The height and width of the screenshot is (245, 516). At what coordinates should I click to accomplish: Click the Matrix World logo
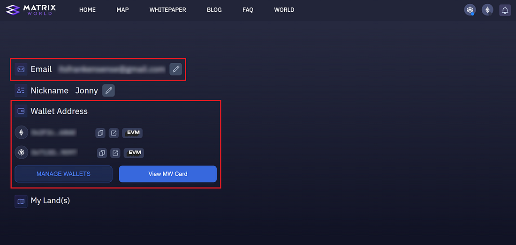coord(31,10)
